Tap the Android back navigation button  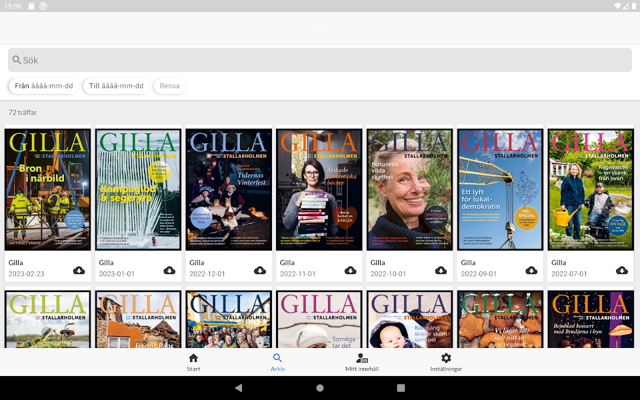(x=238, y=388)
